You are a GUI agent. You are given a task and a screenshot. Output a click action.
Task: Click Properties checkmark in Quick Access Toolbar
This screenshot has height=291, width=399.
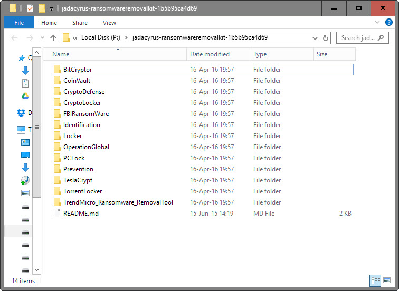pyautogui.click(x=30, y=8)
